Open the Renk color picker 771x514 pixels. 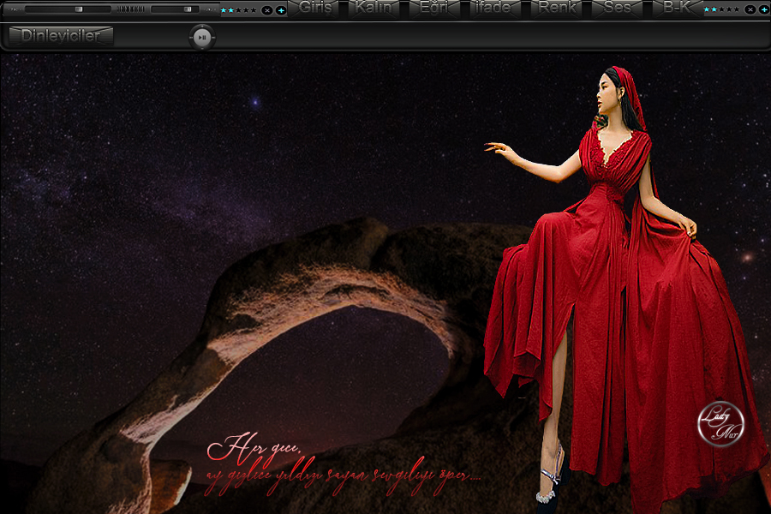556,9
